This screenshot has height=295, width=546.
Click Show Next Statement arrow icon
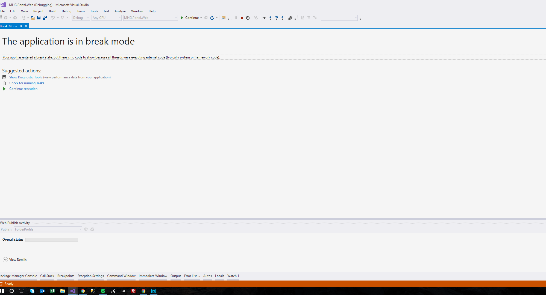tap(264, 18)
